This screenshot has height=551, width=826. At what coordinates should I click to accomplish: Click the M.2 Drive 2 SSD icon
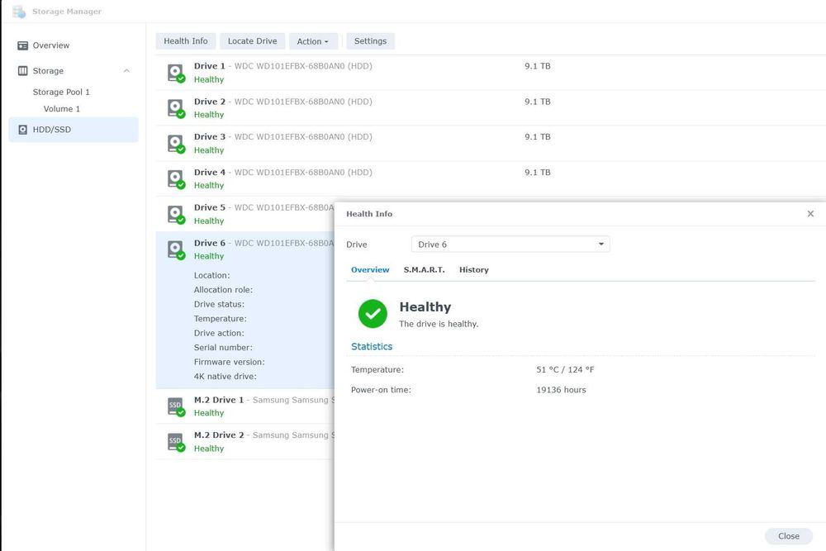pos(176,442)
